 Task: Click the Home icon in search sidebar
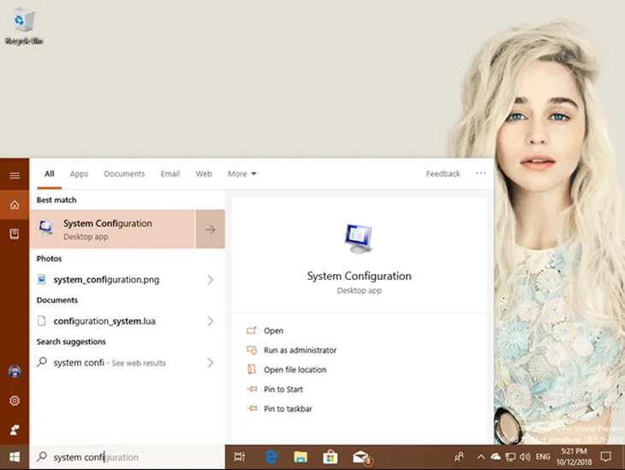click(x=15, y=205)
